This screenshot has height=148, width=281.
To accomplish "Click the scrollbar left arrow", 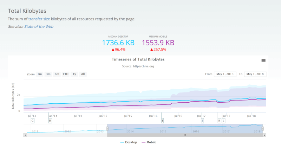I will click(25, 135).
